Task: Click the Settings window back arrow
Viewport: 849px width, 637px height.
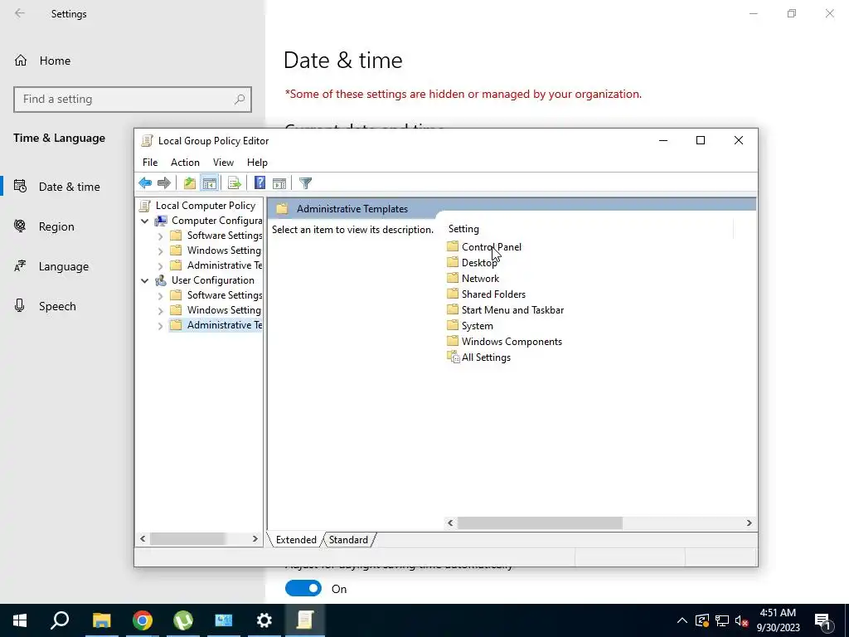Action: [20, 13]
